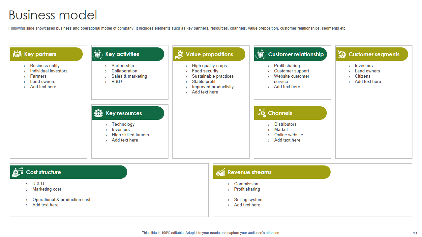Viewport: 422px width, 237px height.
Task: Click the Key partners header icon
Action: 17,54
